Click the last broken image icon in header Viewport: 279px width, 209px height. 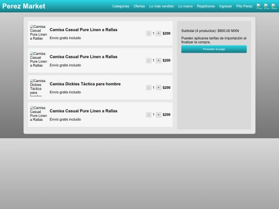click(274, 6)
